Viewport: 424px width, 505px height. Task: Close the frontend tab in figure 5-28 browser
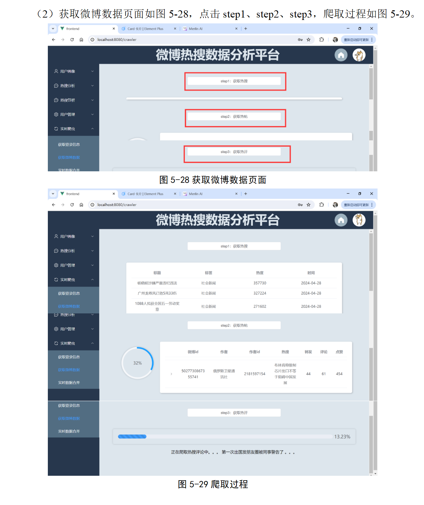click(114, 29)
